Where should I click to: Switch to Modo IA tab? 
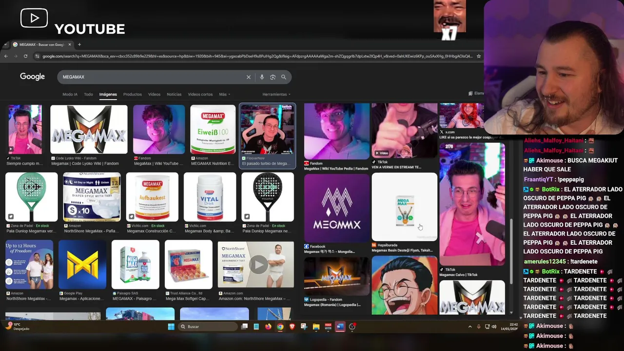(x=70, y=94)
